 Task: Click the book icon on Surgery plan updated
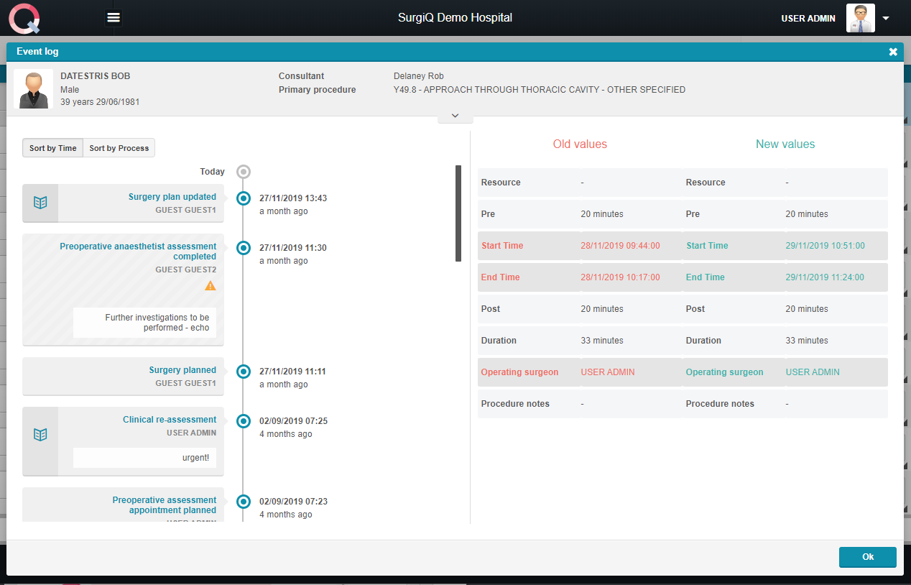pyautogui.click(x=40, y=203)
